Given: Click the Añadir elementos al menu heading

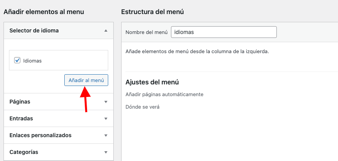Looking at the screenshot, I should [44, 12].
